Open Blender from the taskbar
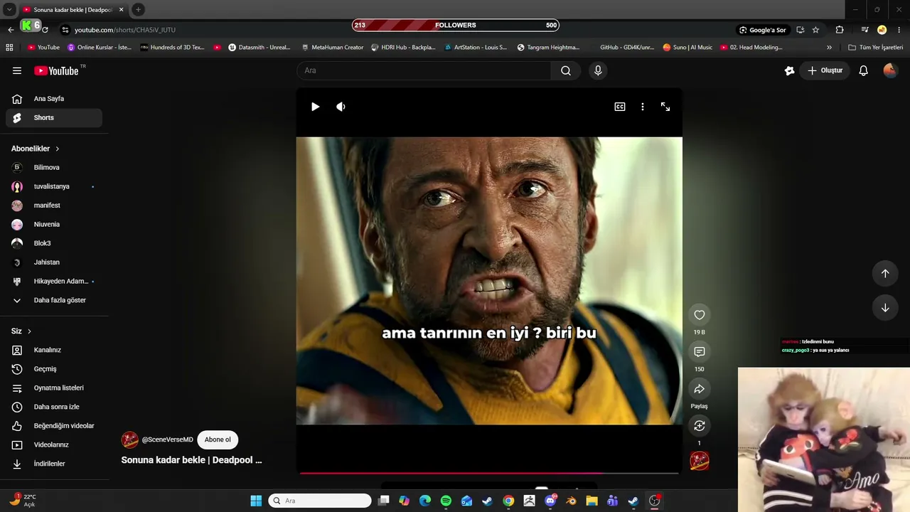 571,501
